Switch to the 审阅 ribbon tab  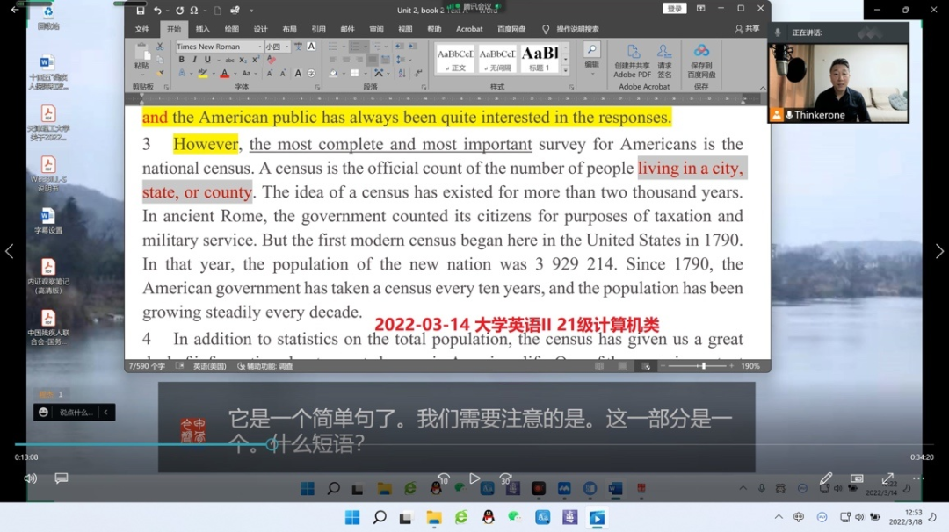coord(376,29)
